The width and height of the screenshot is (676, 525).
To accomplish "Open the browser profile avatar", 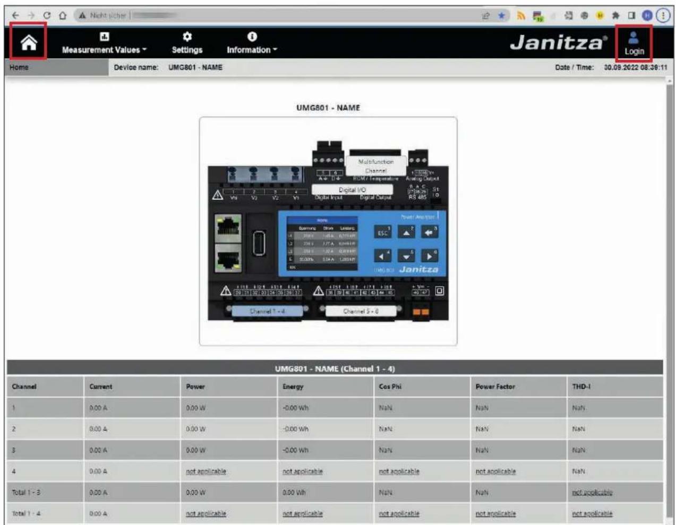I will coord(647,16).
